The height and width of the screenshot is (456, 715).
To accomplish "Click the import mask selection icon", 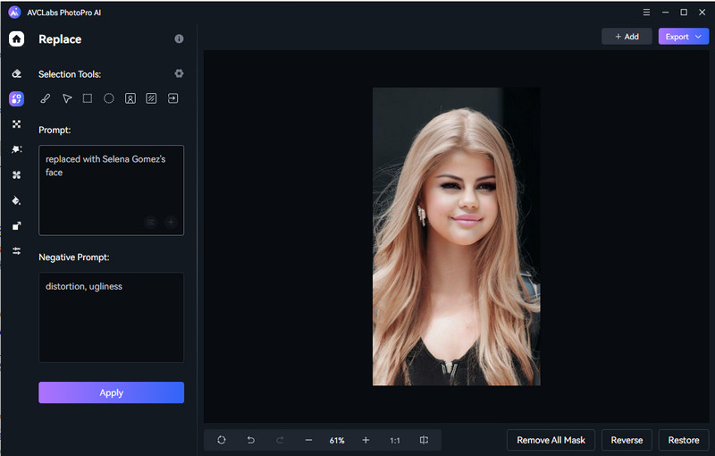I will click(x=172, y=98).
